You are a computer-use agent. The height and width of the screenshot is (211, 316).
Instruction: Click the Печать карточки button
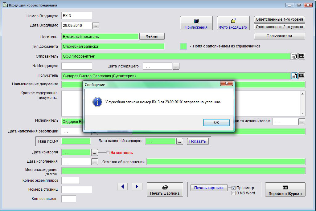(x=209, y=188)
